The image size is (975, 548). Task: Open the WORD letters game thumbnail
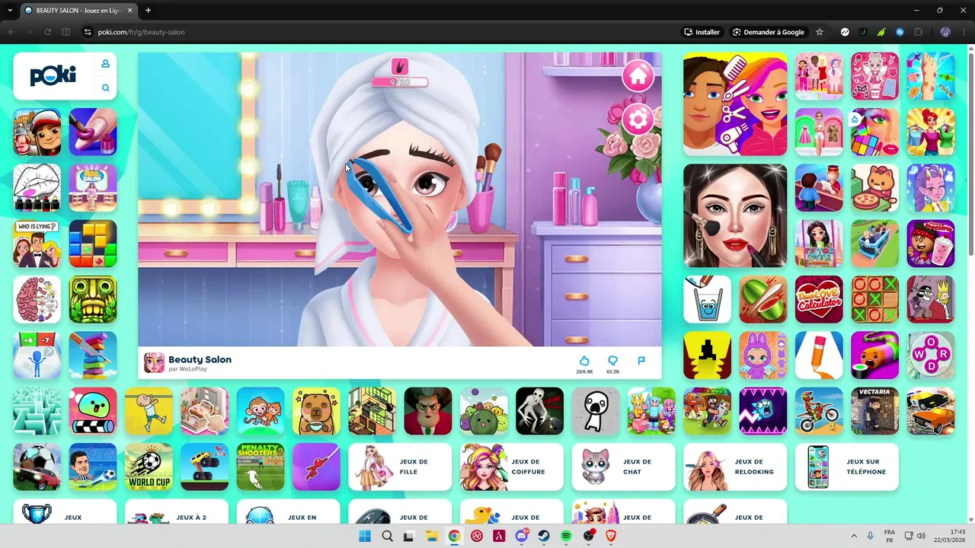point(931,355)
